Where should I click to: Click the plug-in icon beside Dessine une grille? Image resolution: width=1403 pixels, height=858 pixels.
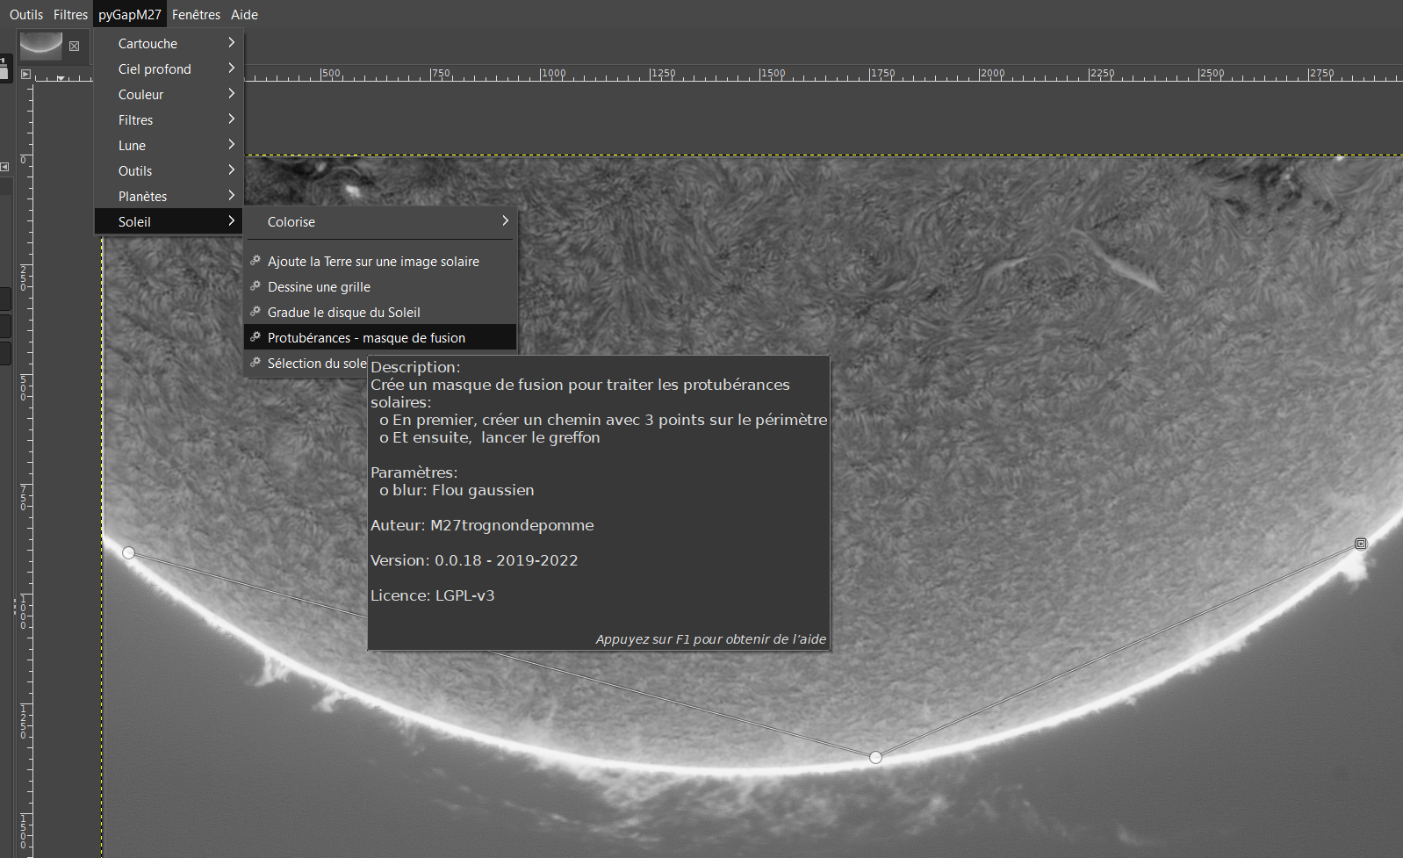(255, 286)
